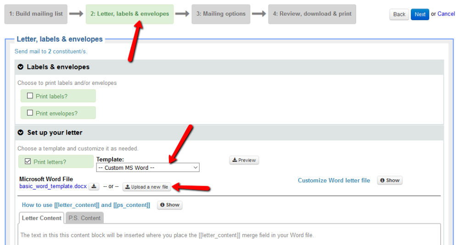Click the Send mail to 2 constituent/s text
459x245 pixels.
click(51, 51)
